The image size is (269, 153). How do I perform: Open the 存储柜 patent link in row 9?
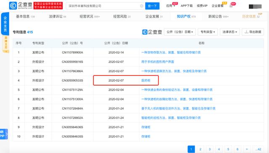pyautogui.click(x=146, y=127)
